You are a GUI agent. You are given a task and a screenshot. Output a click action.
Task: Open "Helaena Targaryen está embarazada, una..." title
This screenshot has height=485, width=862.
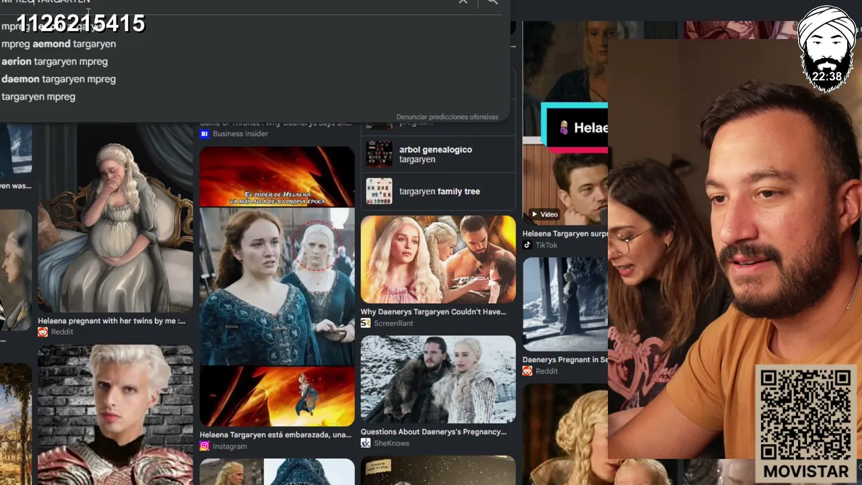pos(275,434)
